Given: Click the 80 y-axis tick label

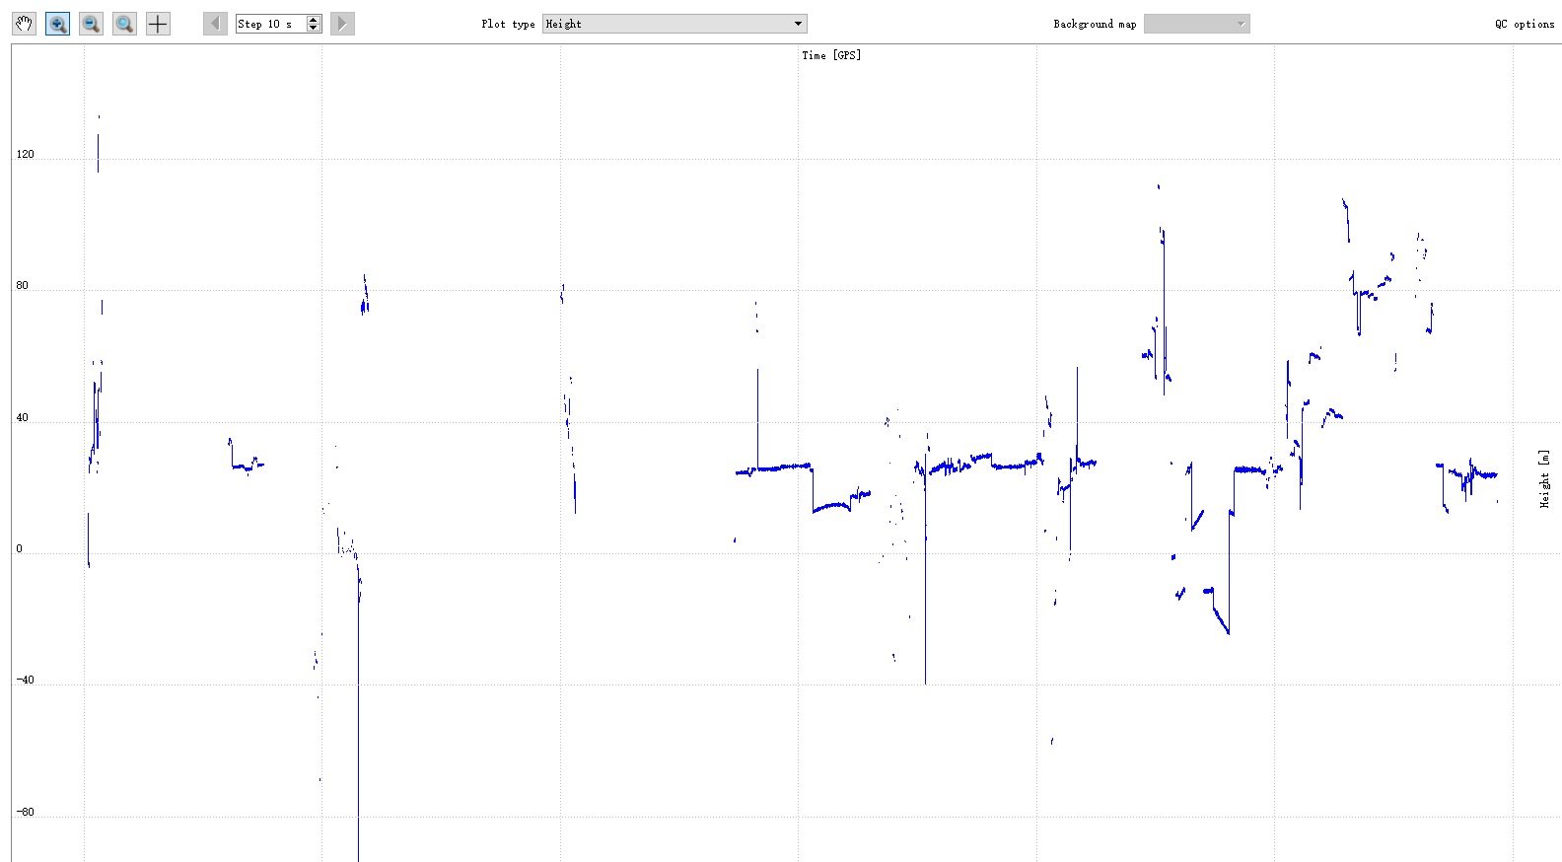Looking at the screenshot, I should click(x=22, y=286).
